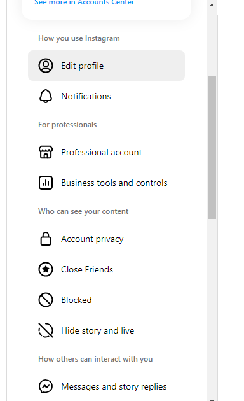This screenshot has width=244, height=401.
Task: Go to Professional account settings
Action: coord(106,152)
